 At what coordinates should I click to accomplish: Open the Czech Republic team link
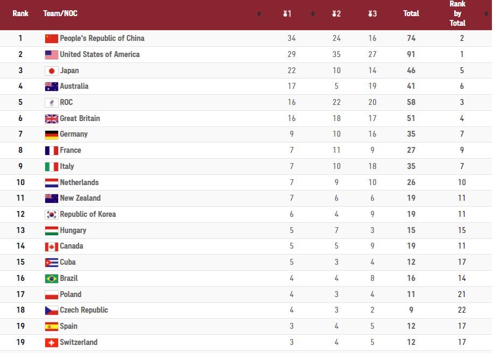pyautogui.click(x=84, y=310)
